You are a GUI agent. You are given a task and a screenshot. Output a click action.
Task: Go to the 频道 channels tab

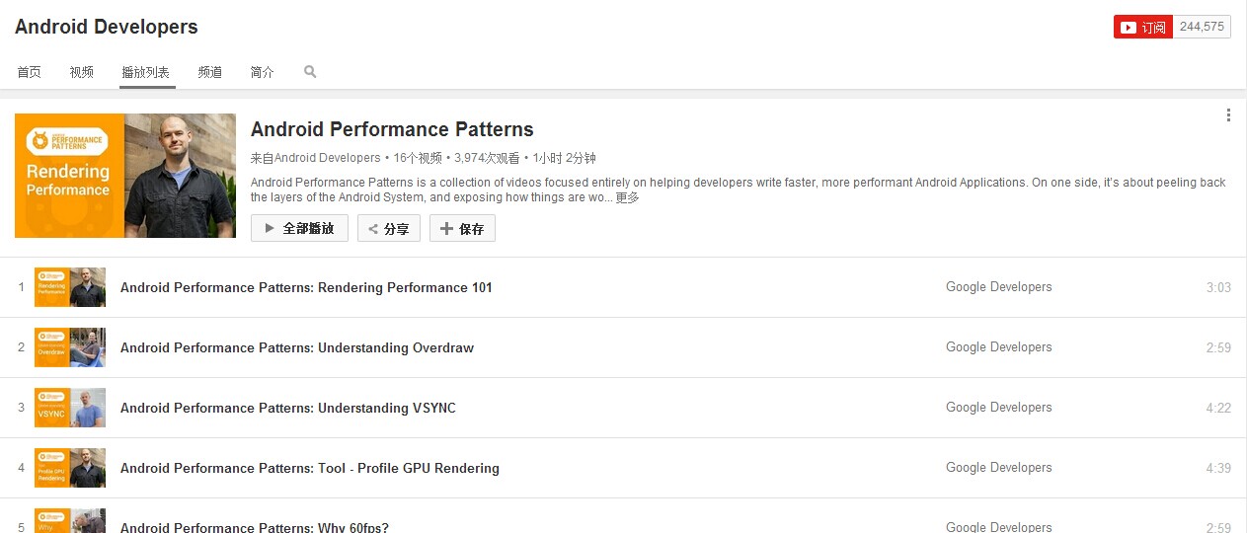coord(210,72)
